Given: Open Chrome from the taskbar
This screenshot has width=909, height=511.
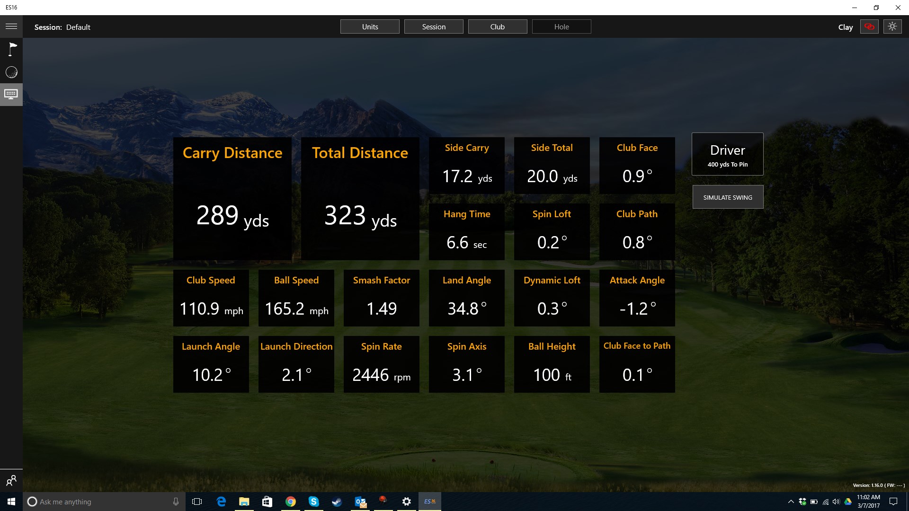Looking at the screenshot, I should click(x=291, y=502).
